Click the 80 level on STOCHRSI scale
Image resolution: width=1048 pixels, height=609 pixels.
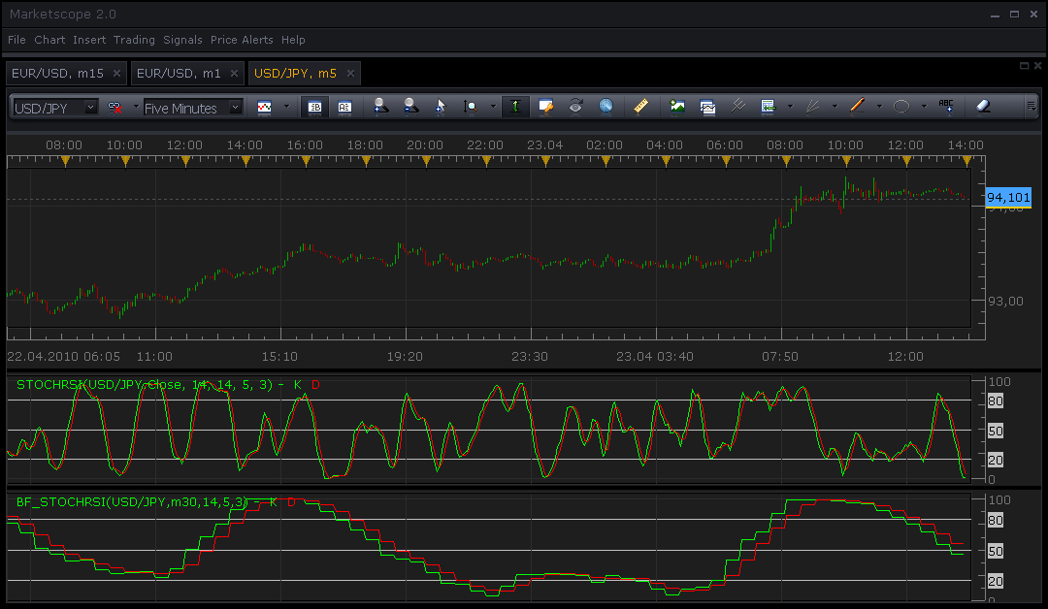(x=996, y=401)
